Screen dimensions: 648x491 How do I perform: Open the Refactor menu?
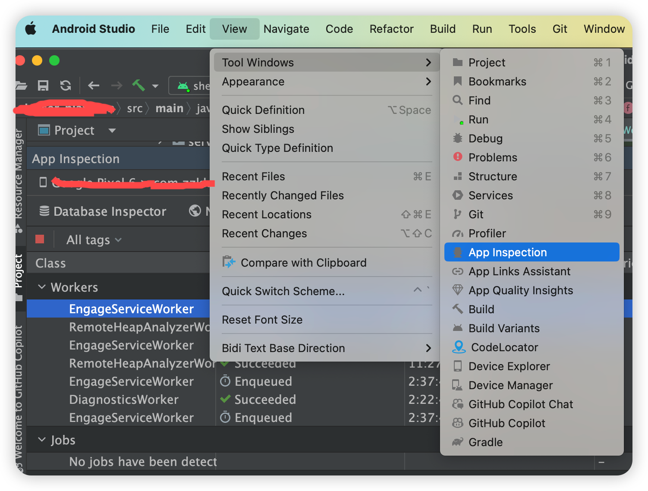coord(392,29)
